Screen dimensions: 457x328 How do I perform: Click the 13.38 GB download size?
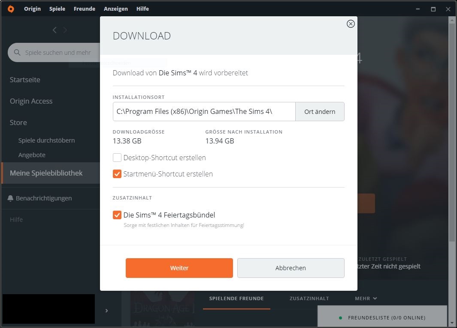pyautogui.click(x=127, y=141)
